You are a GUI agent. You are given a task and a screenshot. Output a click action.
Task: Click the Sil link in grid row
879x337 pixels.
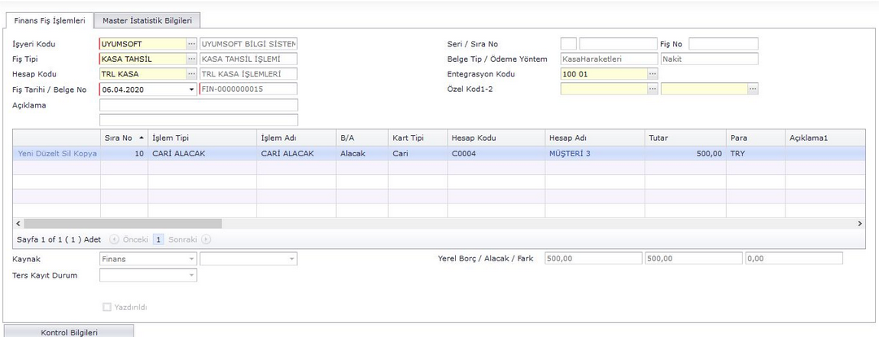[68, 153]
